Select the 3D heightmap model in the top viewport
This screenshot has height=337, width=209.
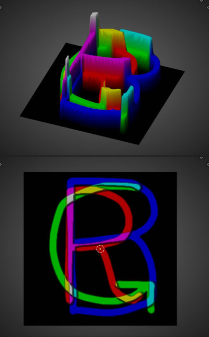103,78
